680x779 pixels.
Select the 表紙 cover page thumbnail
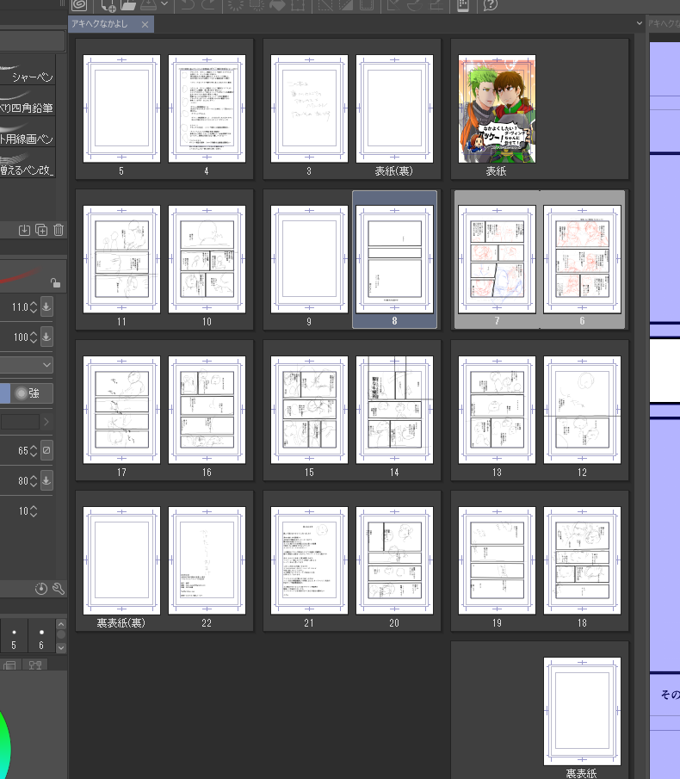point(497,108)
